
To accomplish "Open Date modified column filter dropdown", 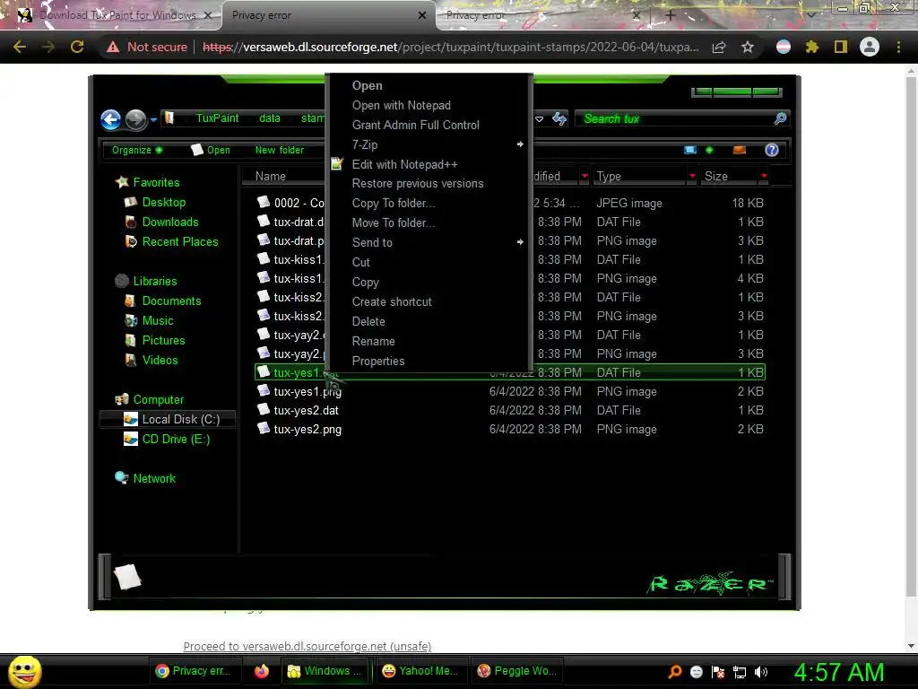I will point(585,176).
